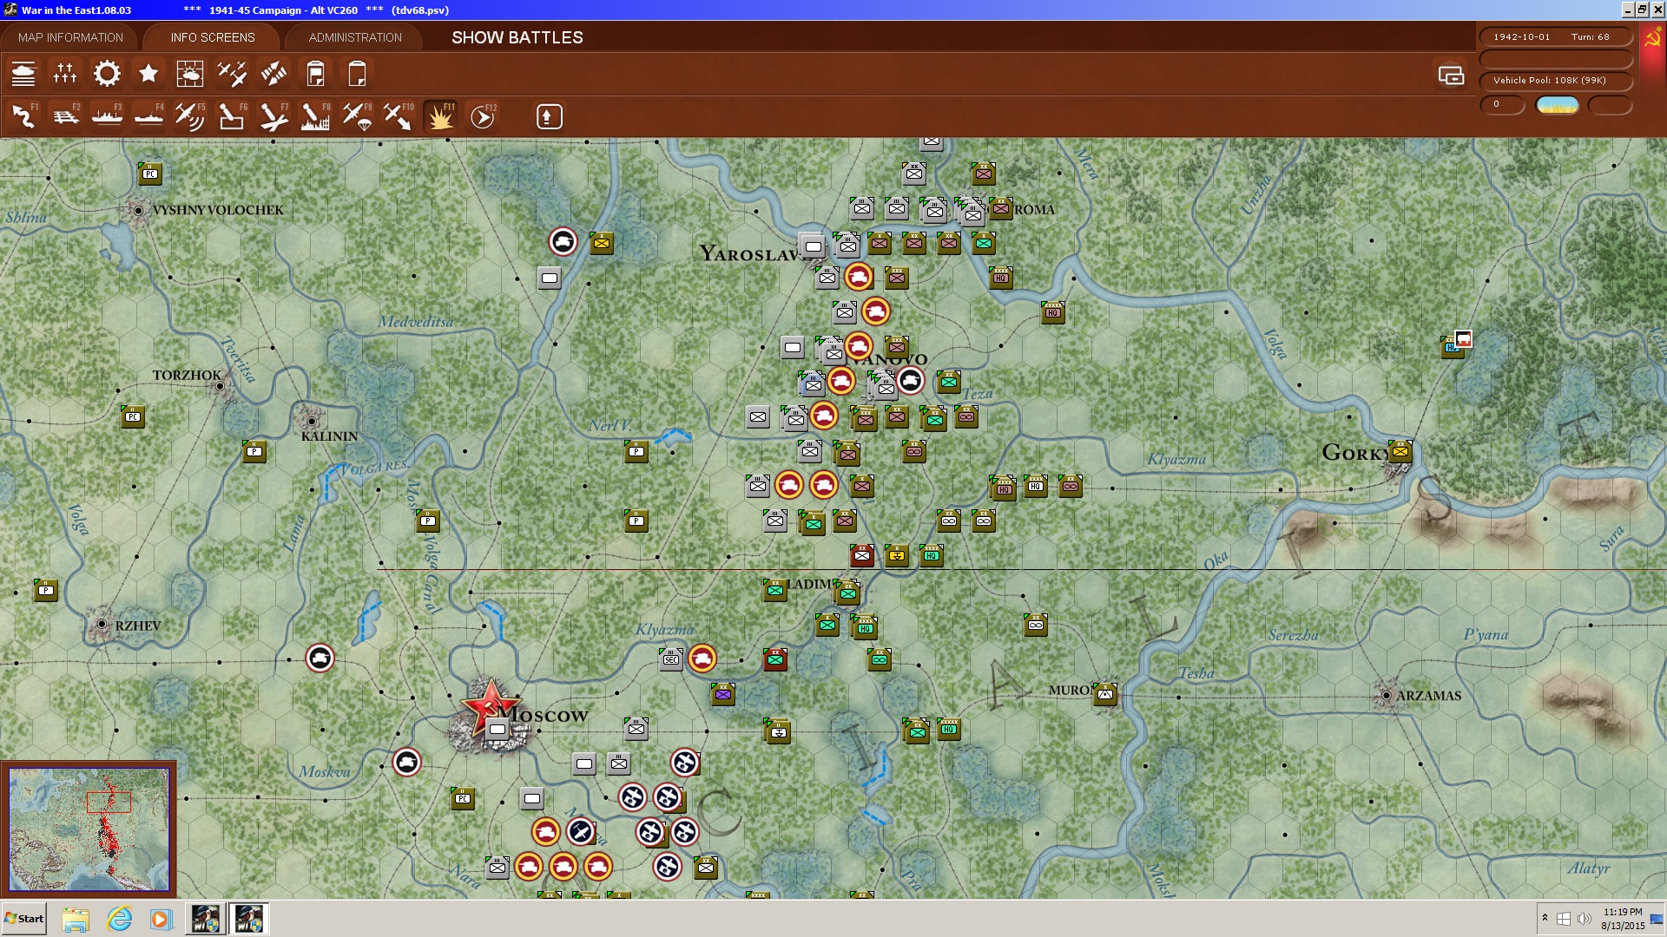Select the yellow unit counter at Gorky

(x=1400, y=451)
